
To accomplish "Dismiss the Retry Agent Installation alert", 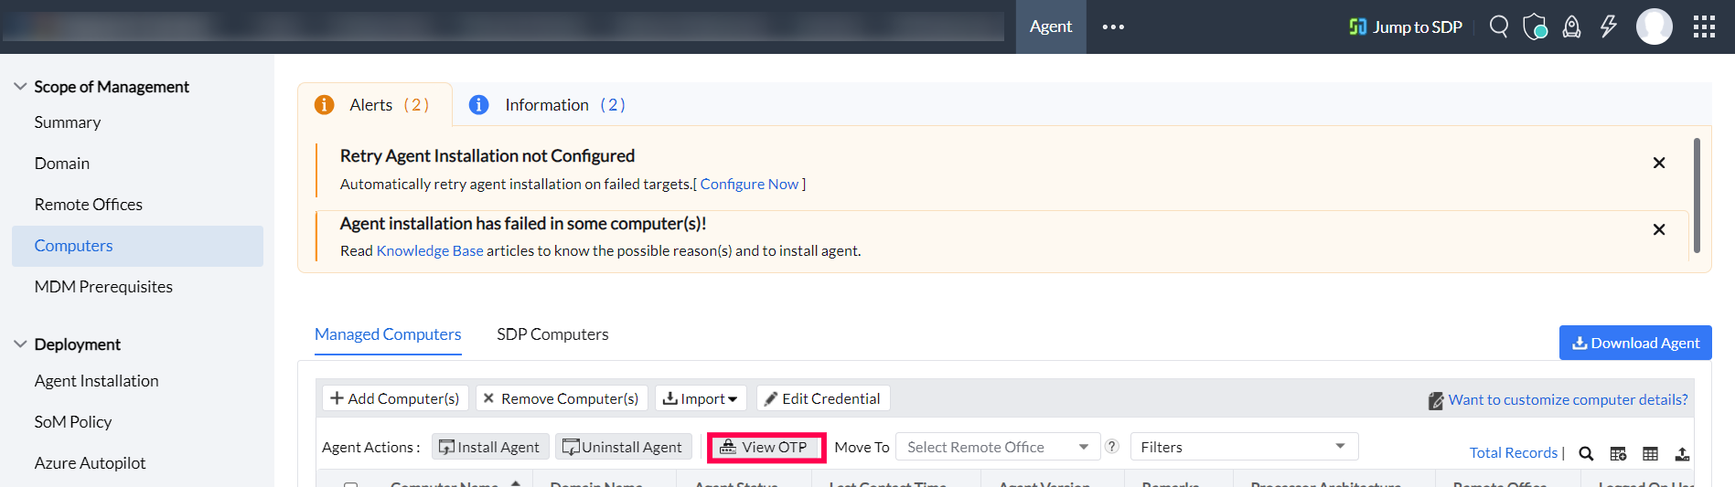I will pyautogui.click(x=1659, y=163).
